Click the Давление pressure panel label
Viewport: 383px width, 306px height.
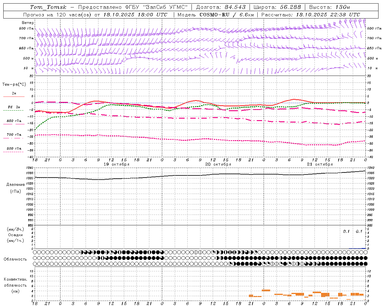point(16,185)
